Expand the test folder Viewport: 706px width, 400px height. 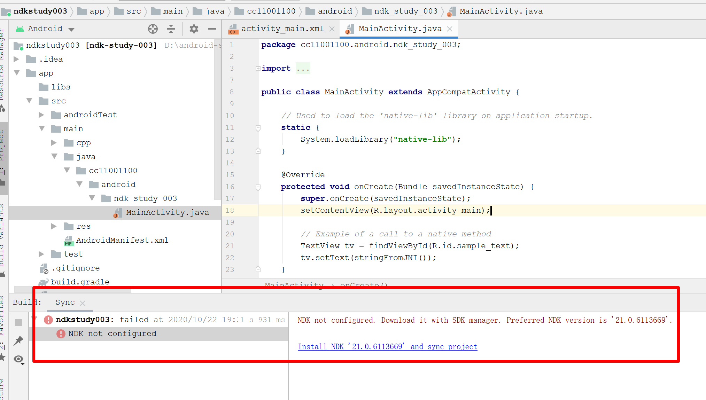click(x=41, y=254)
